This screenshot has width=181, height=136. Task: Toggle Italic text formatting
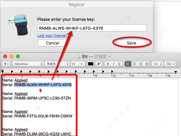[x=114, y=64]
